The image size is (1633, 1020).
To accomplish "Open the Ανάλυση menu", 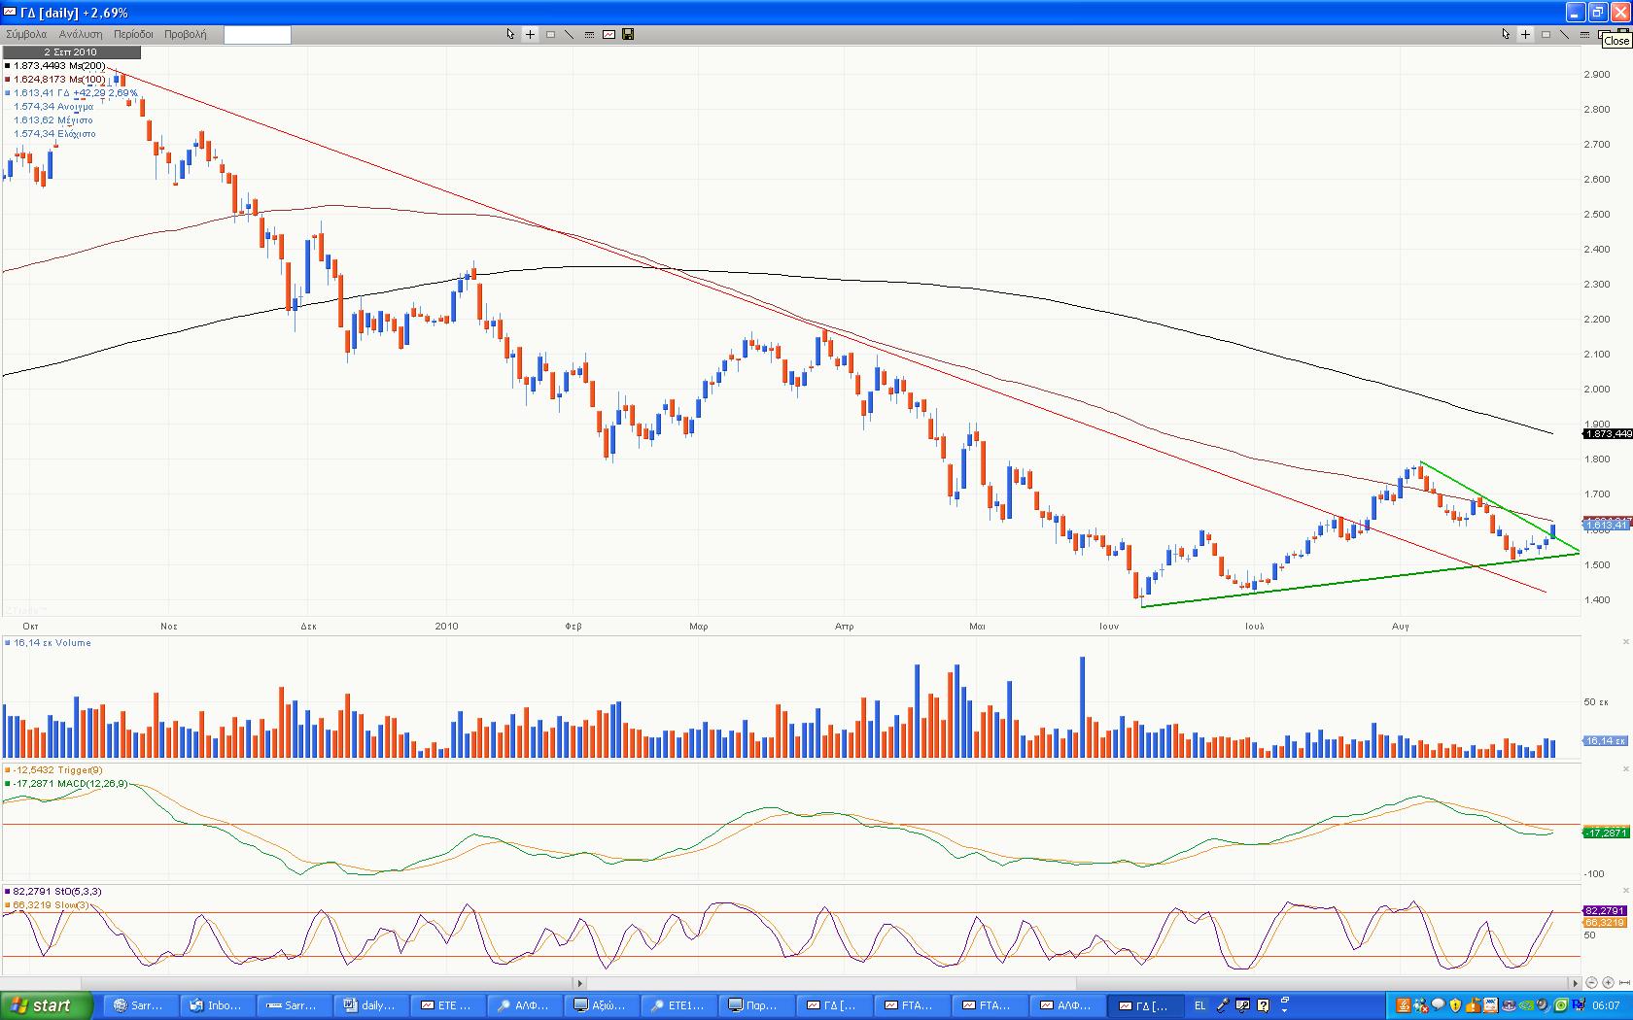I will point(81,34).
